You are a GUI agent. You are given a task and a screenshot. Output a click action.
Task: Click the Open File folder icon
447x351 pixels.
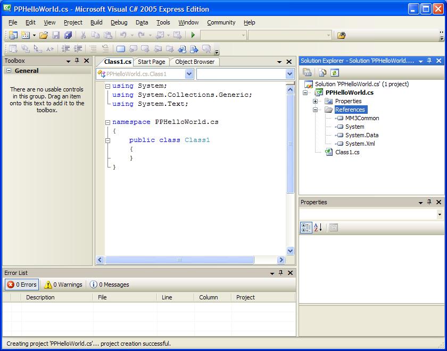tap(44, 35)
